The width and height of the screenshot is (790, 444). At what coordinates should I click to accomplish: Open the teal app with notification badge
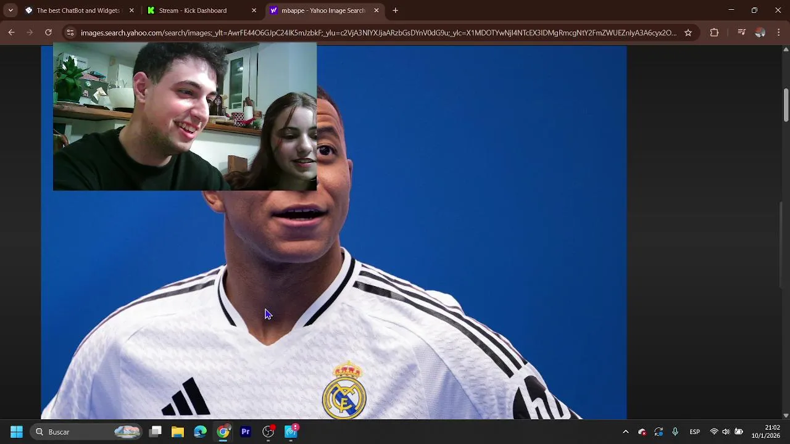291,432
